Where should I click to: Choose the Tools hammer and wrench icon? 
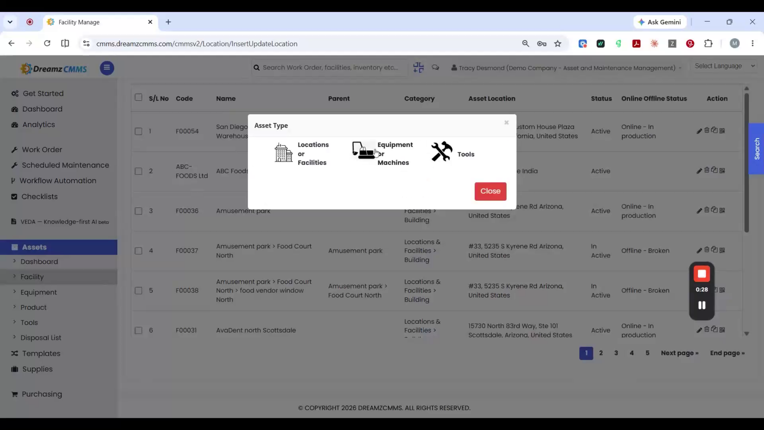442,151
